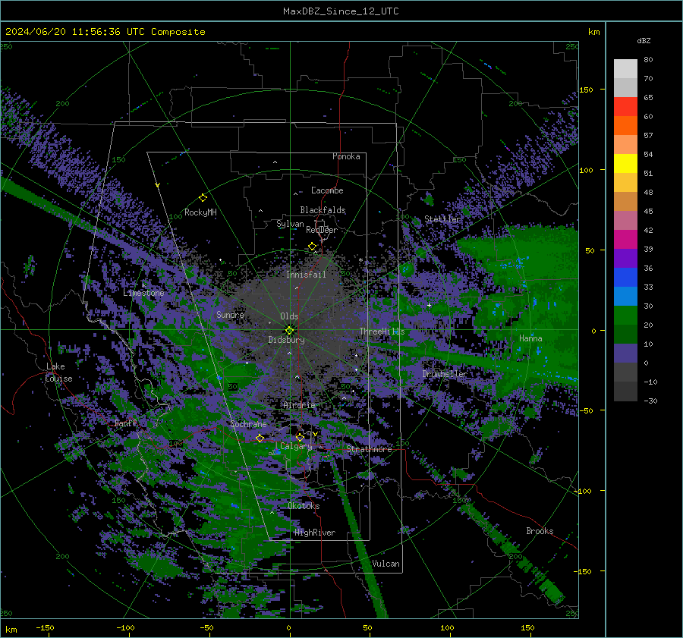Viewport: 683px width, 638px height.
Task: Click the yellow diamond marker near RockyMH
Action: tap(203, 198)
